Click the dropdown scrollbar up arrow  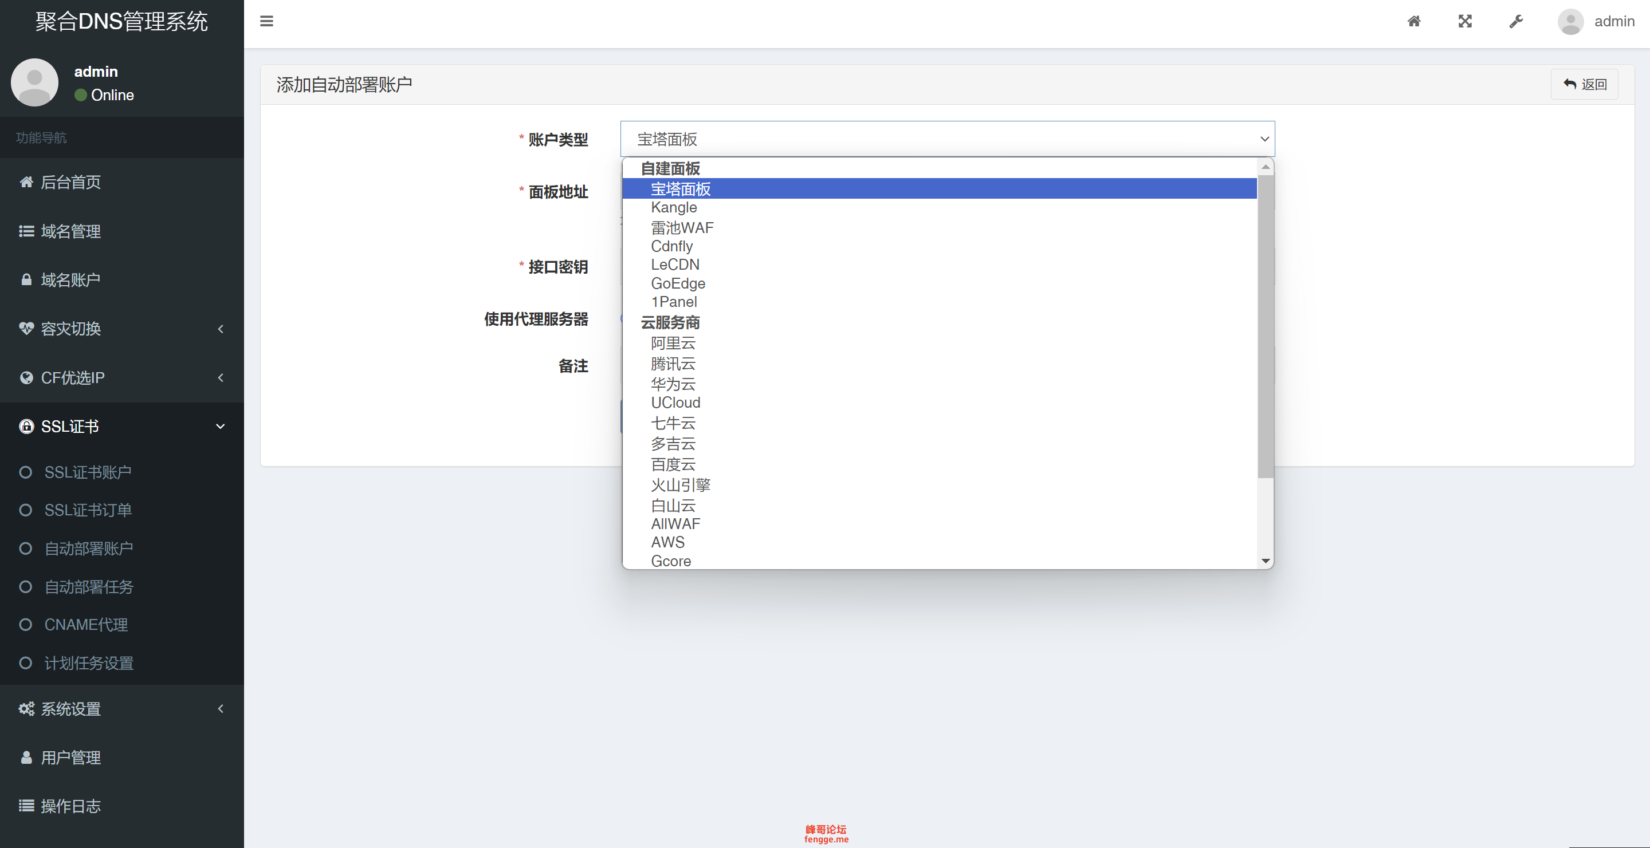click(1266, 167)
